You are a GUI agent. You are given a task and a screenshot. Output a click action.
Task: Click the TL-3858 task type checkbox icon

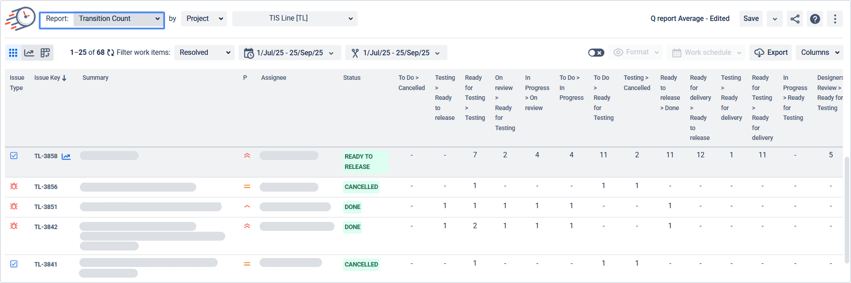pos(14,156)
